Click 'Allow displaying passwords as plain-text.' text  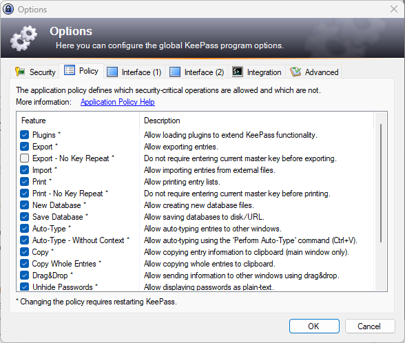[209, 287]
